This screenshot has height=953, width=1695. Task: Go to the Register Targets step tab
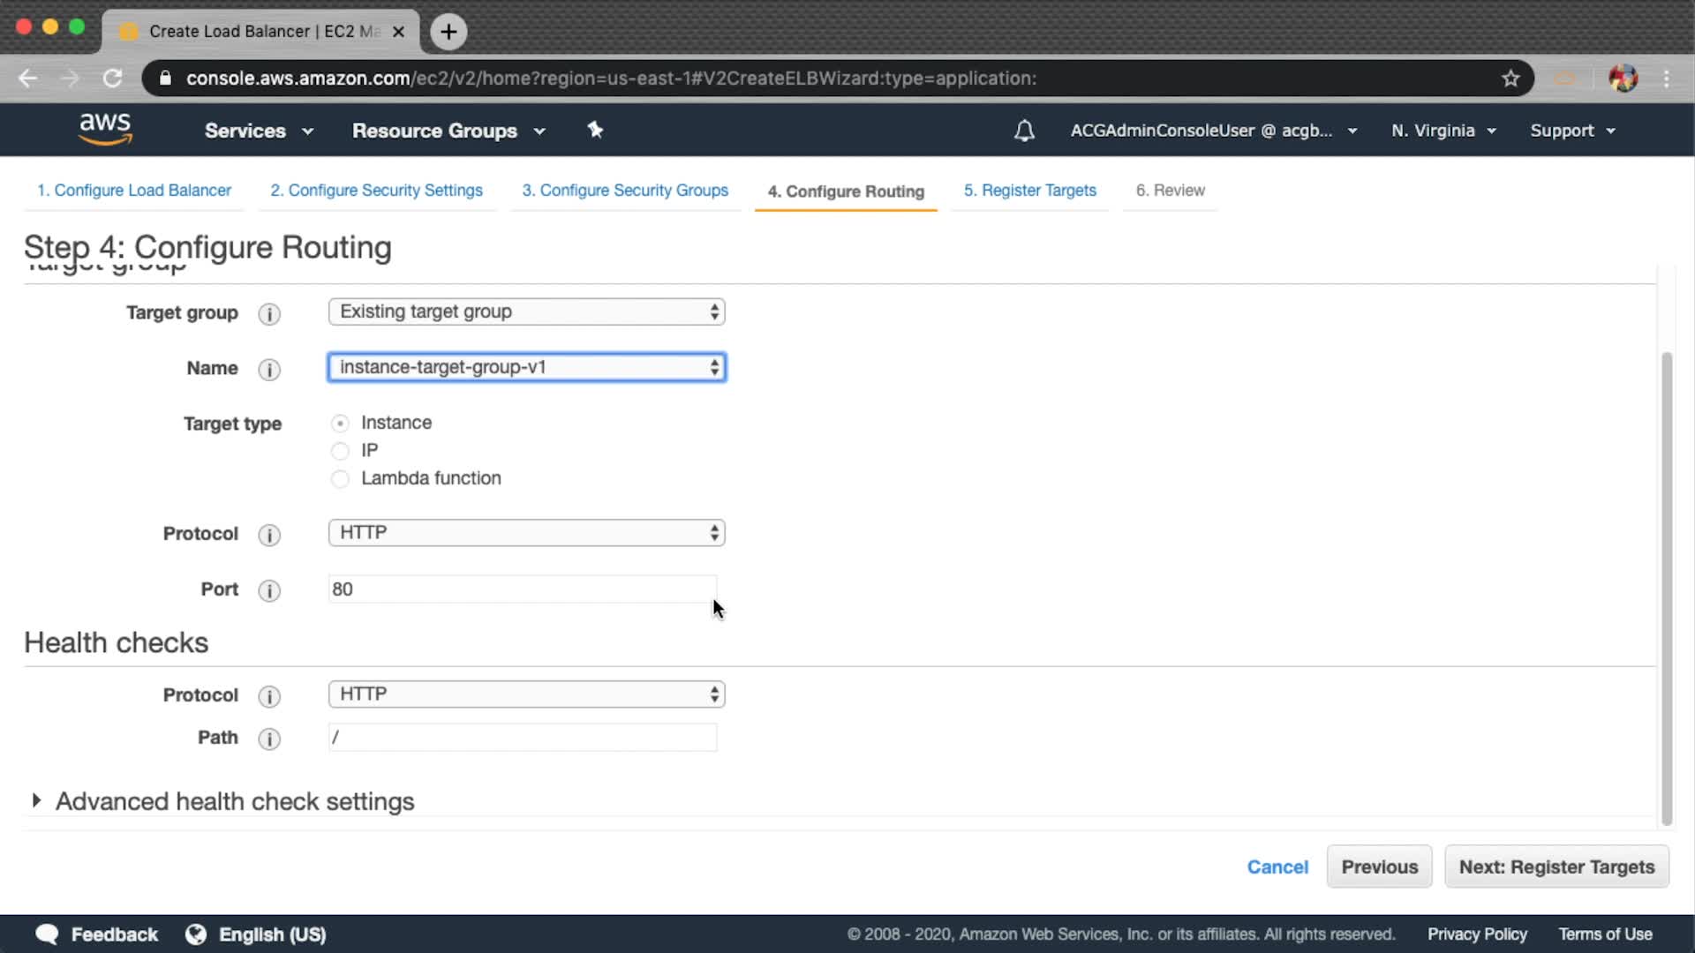point(1029,191)
